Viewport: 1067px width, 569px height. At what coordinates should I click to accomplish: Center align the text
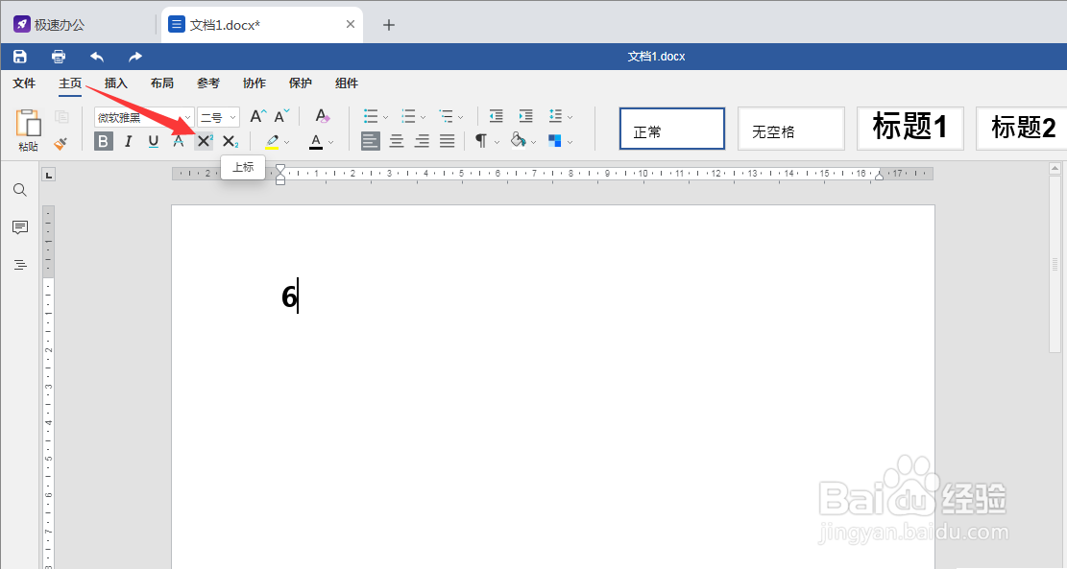(x=397, y=141)
